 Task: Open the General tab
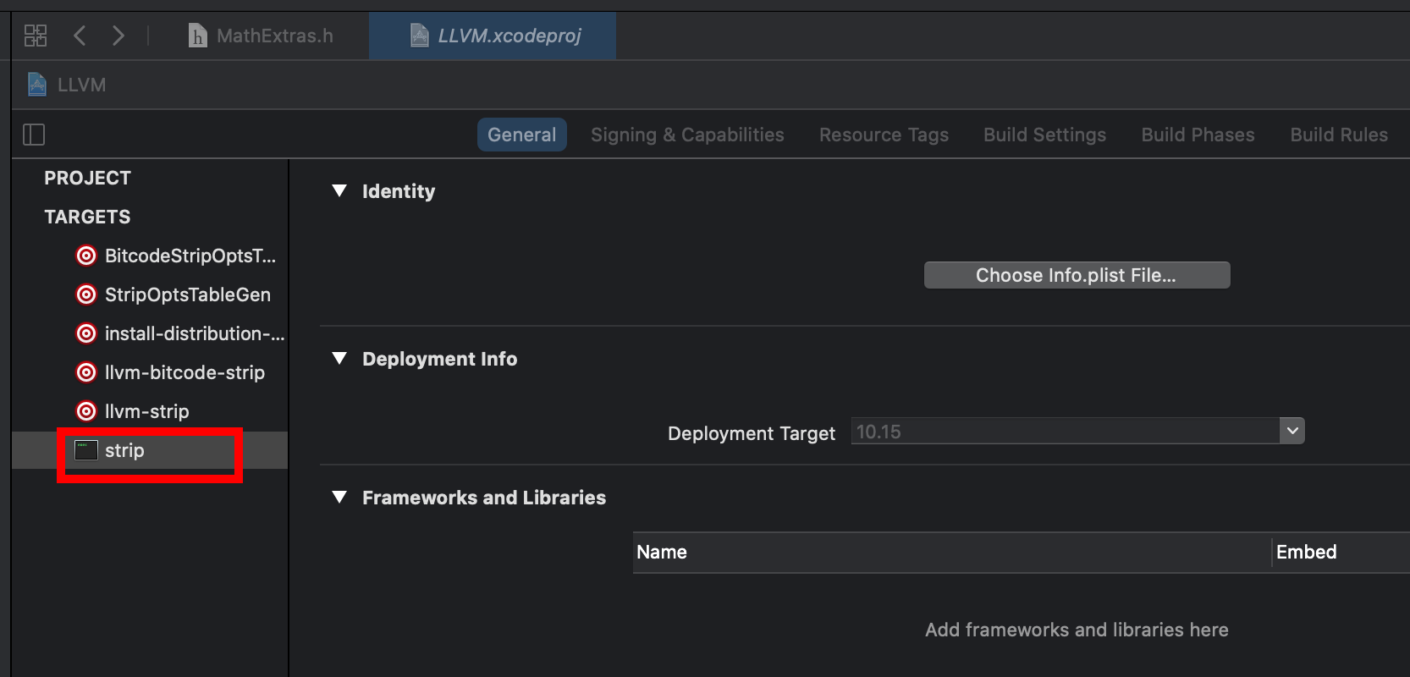pos(522,135)
